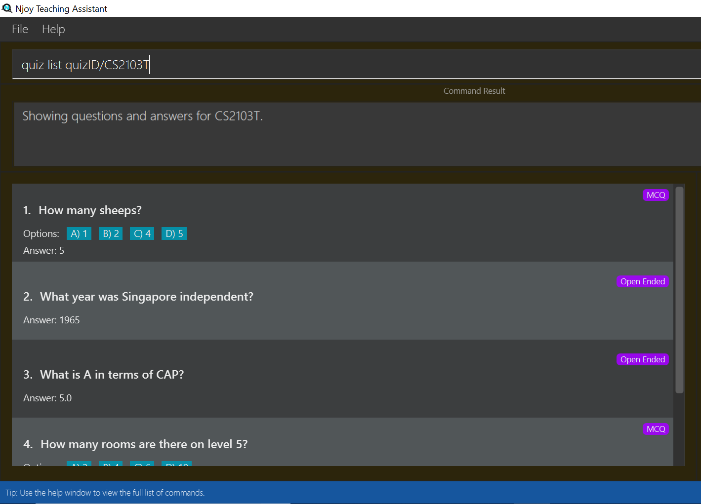
Task: Click the 'Command Result' label
Action: (x=474, y=91)
